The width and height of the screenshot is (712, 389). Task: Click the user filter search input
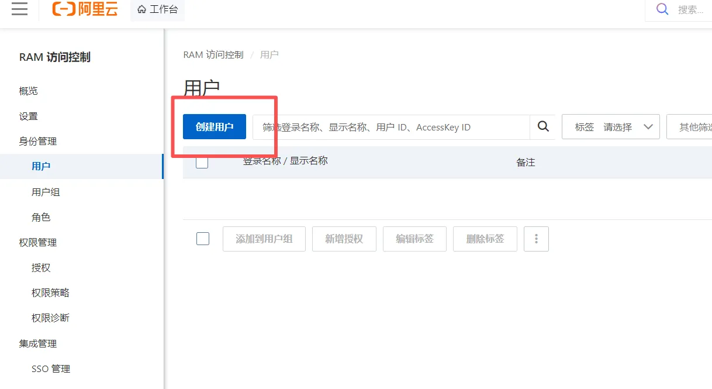[391, 127]
